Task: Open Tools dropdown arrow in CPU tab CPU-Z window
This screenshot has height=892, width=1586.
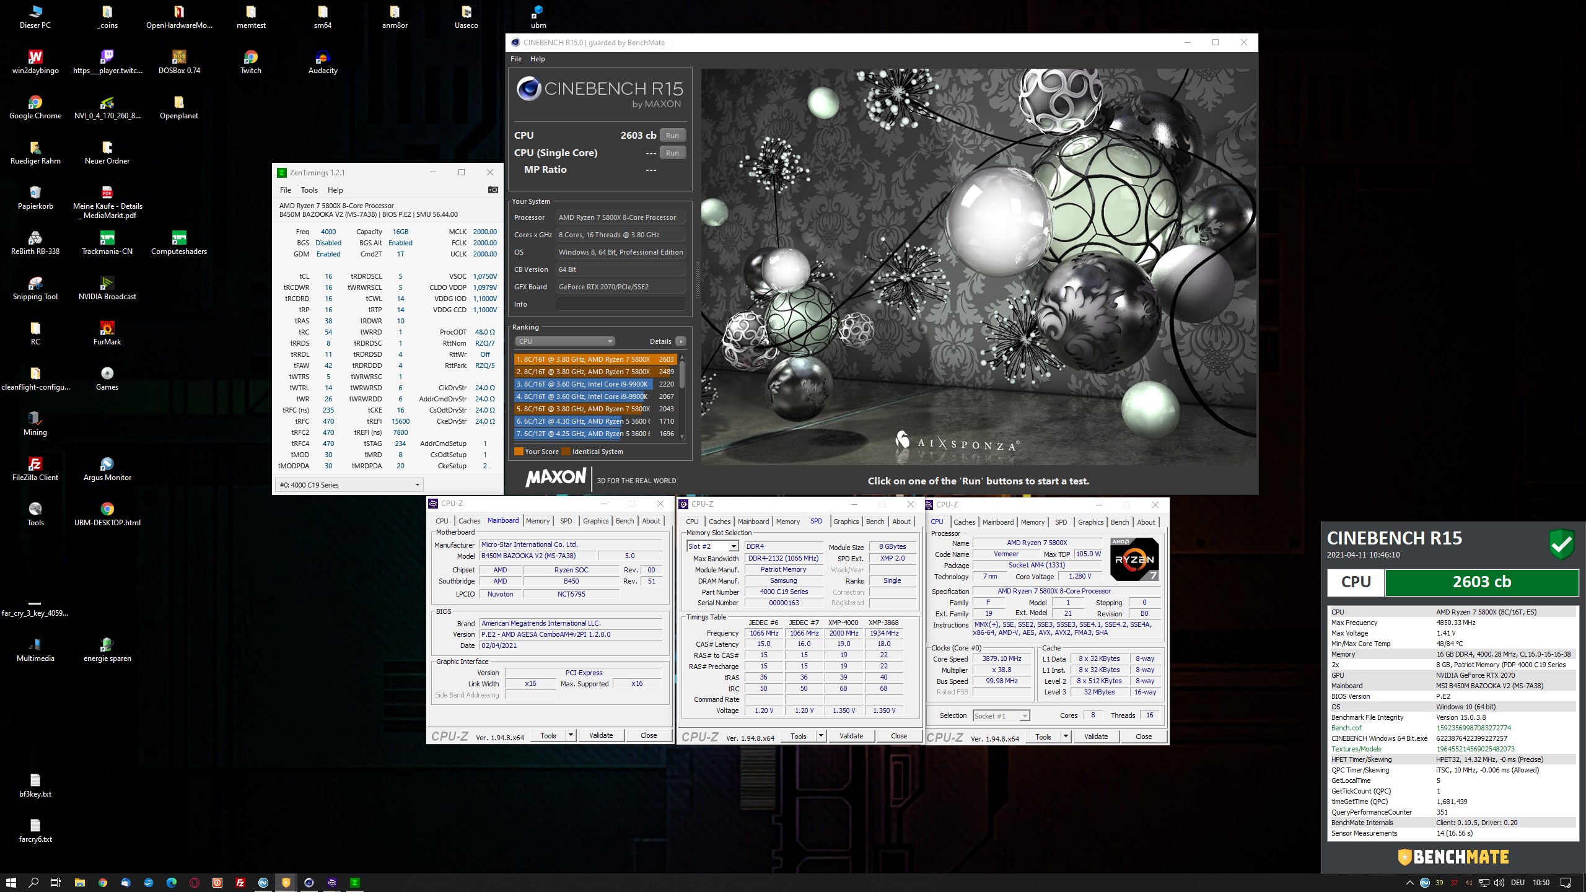Action: point(1066,737)
